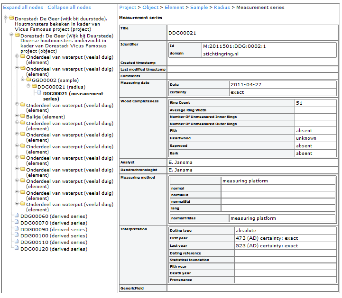Click the Heartwood value unknown
342x298 pixels.
pos(306,138)
